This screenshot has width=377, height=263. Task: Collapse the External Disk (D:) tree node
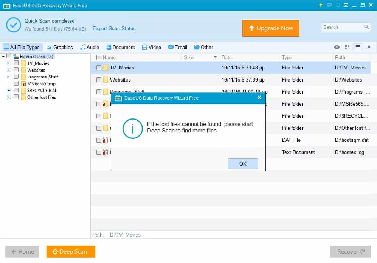point(3,56)
